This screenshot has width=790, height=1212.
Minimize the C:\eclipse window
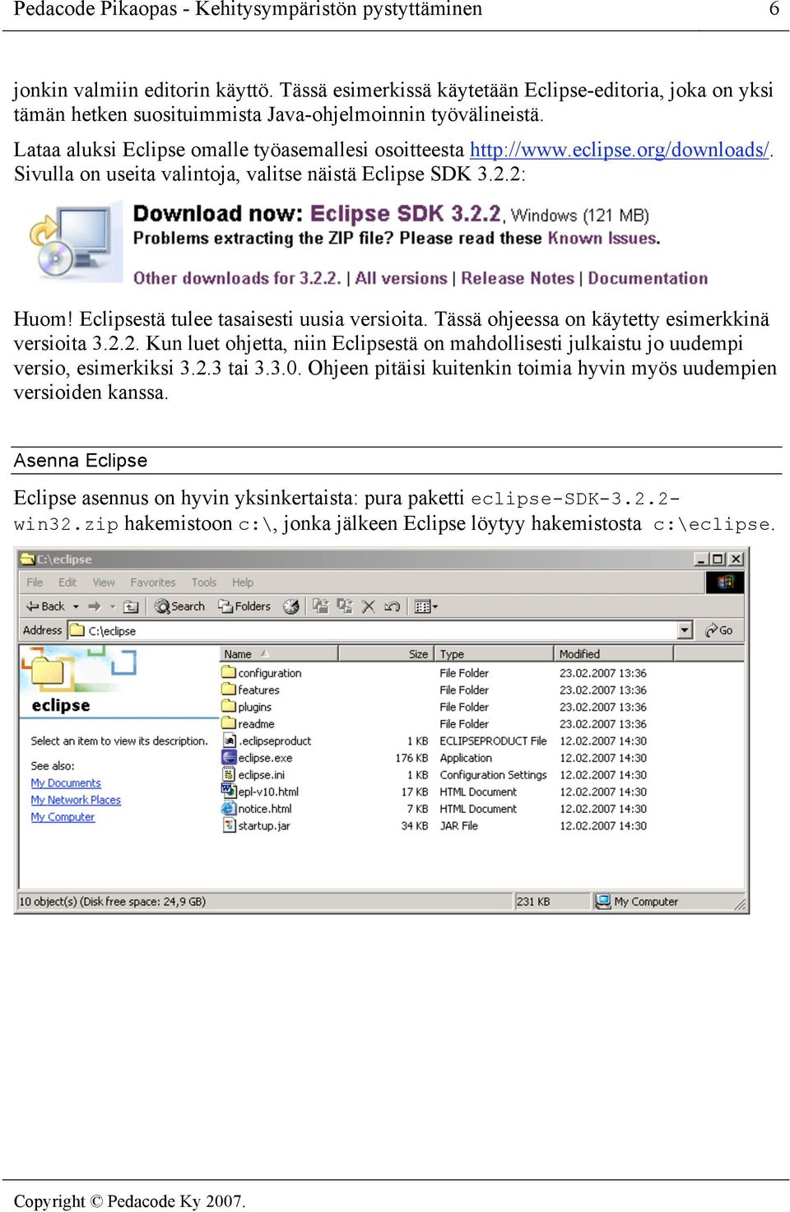[701, 559]
